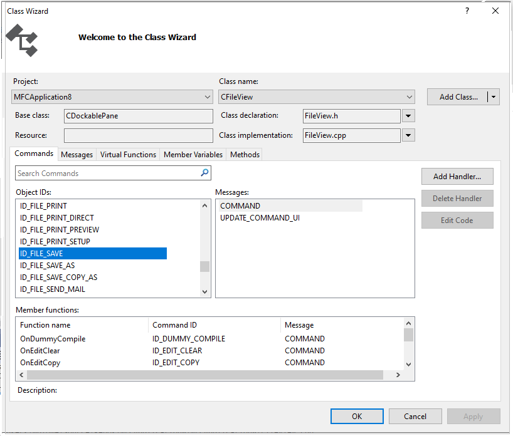Select ID_FILE_PRINT_PREVIEW in Object IDs
The image size is (513, 436).
[x=60, y=230]
